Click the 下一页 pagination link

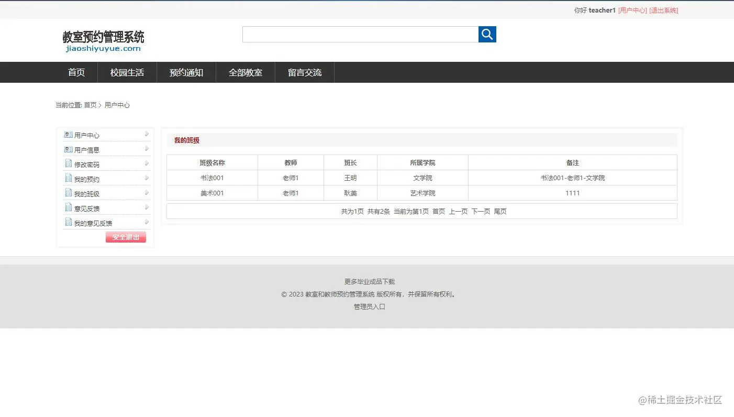tap(481, 211)
